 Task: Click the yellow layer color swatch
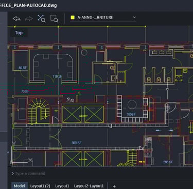(x=73, y=18)
